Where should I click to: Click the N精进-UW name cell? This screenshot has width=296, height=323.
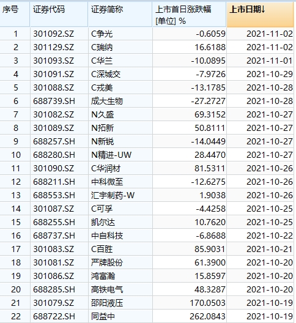coord(120,155)
